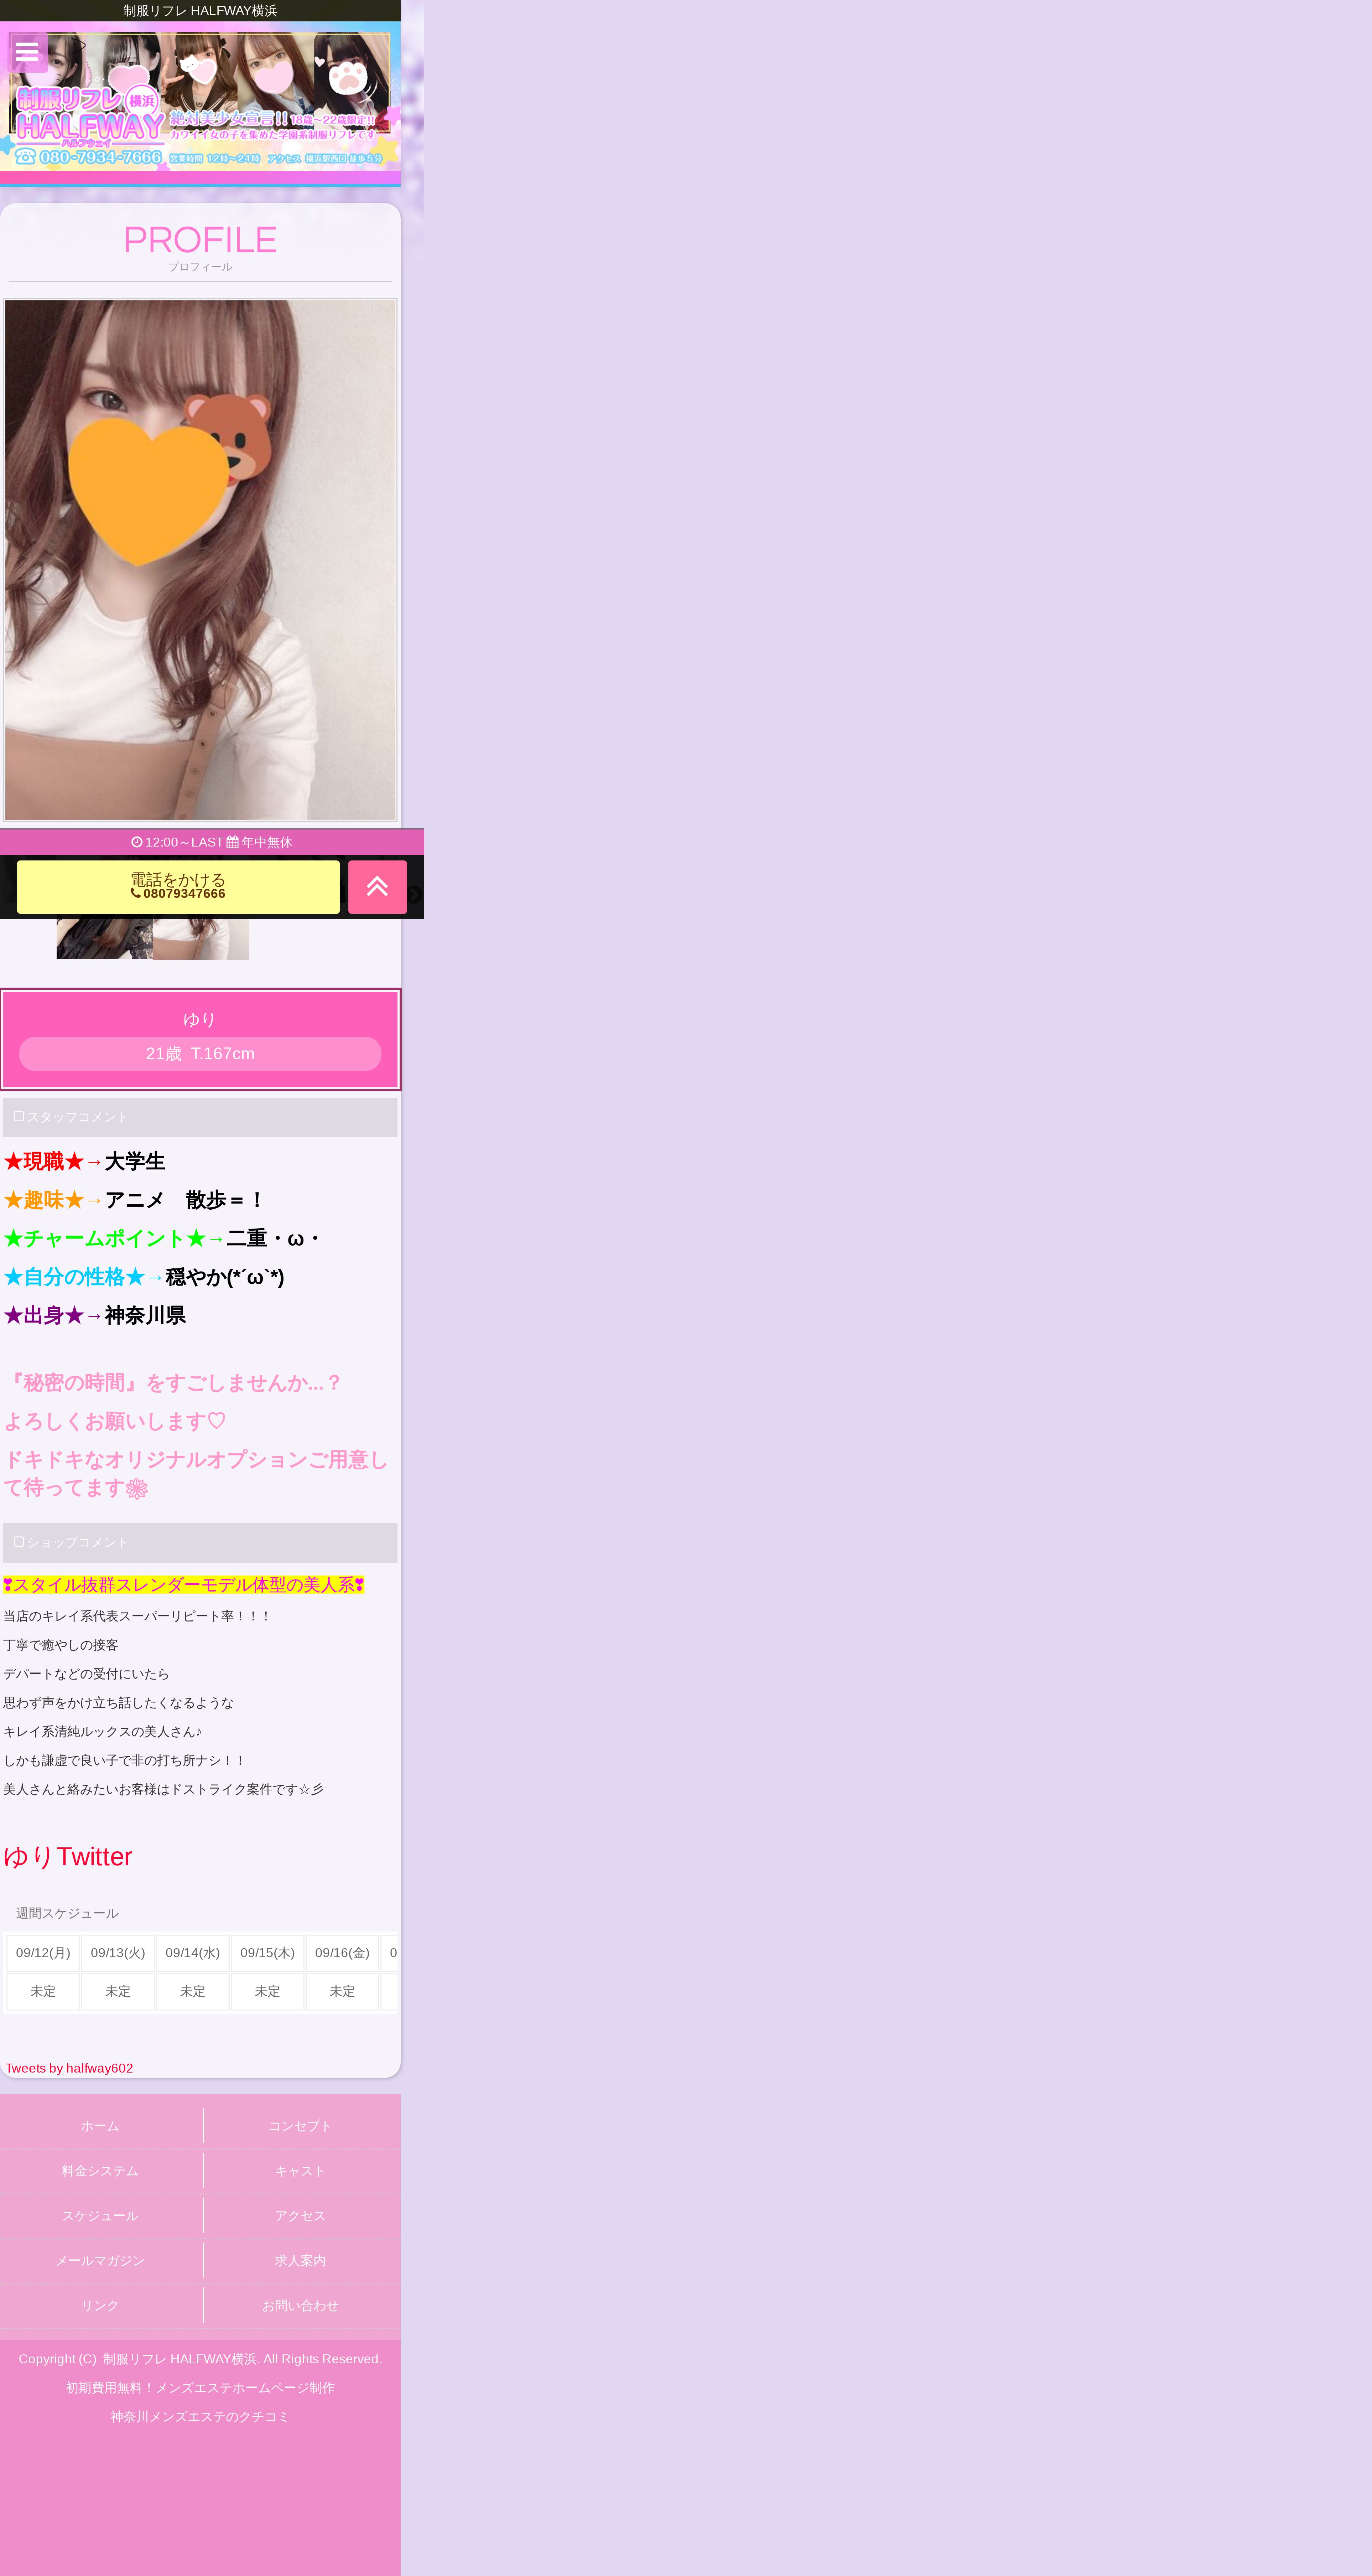Click the ショップコメント section header
Viewport: 1372px width, 2576px height.
tap(200, 1543)
